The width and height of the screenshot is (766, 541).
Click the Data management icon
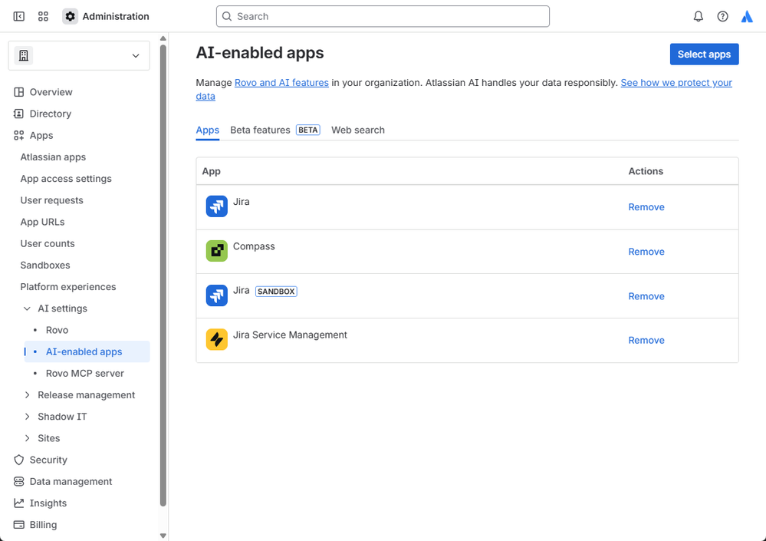click(18, 481)
